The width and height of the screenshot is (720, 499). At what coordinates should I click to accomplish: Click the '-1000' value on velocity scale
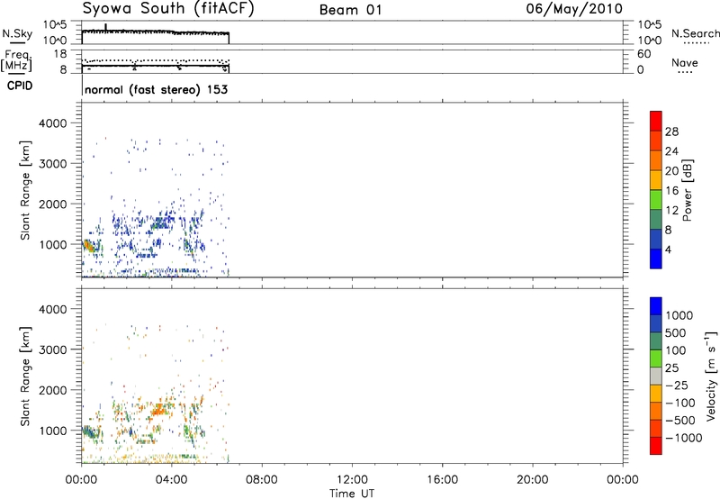point(684,438)
